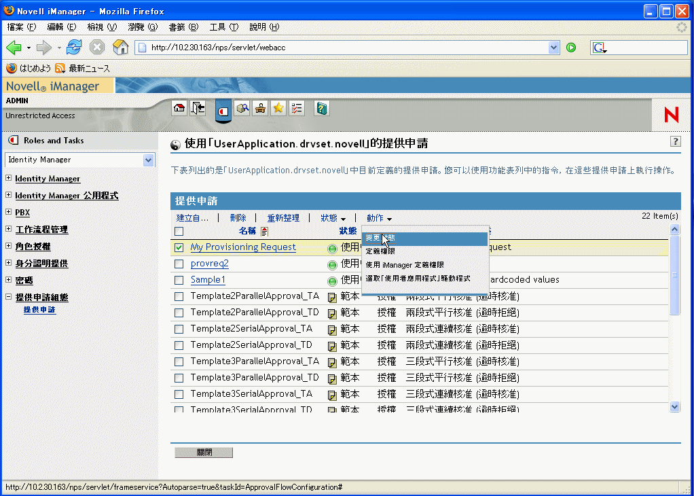694x496 pixels.
Task: Click the URL address field
Action: coord(348,48)
